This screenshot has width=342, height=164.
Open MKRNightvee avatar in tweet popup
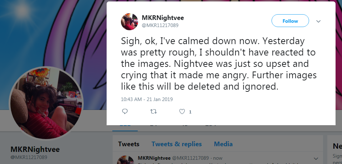[x=130, y=21]
